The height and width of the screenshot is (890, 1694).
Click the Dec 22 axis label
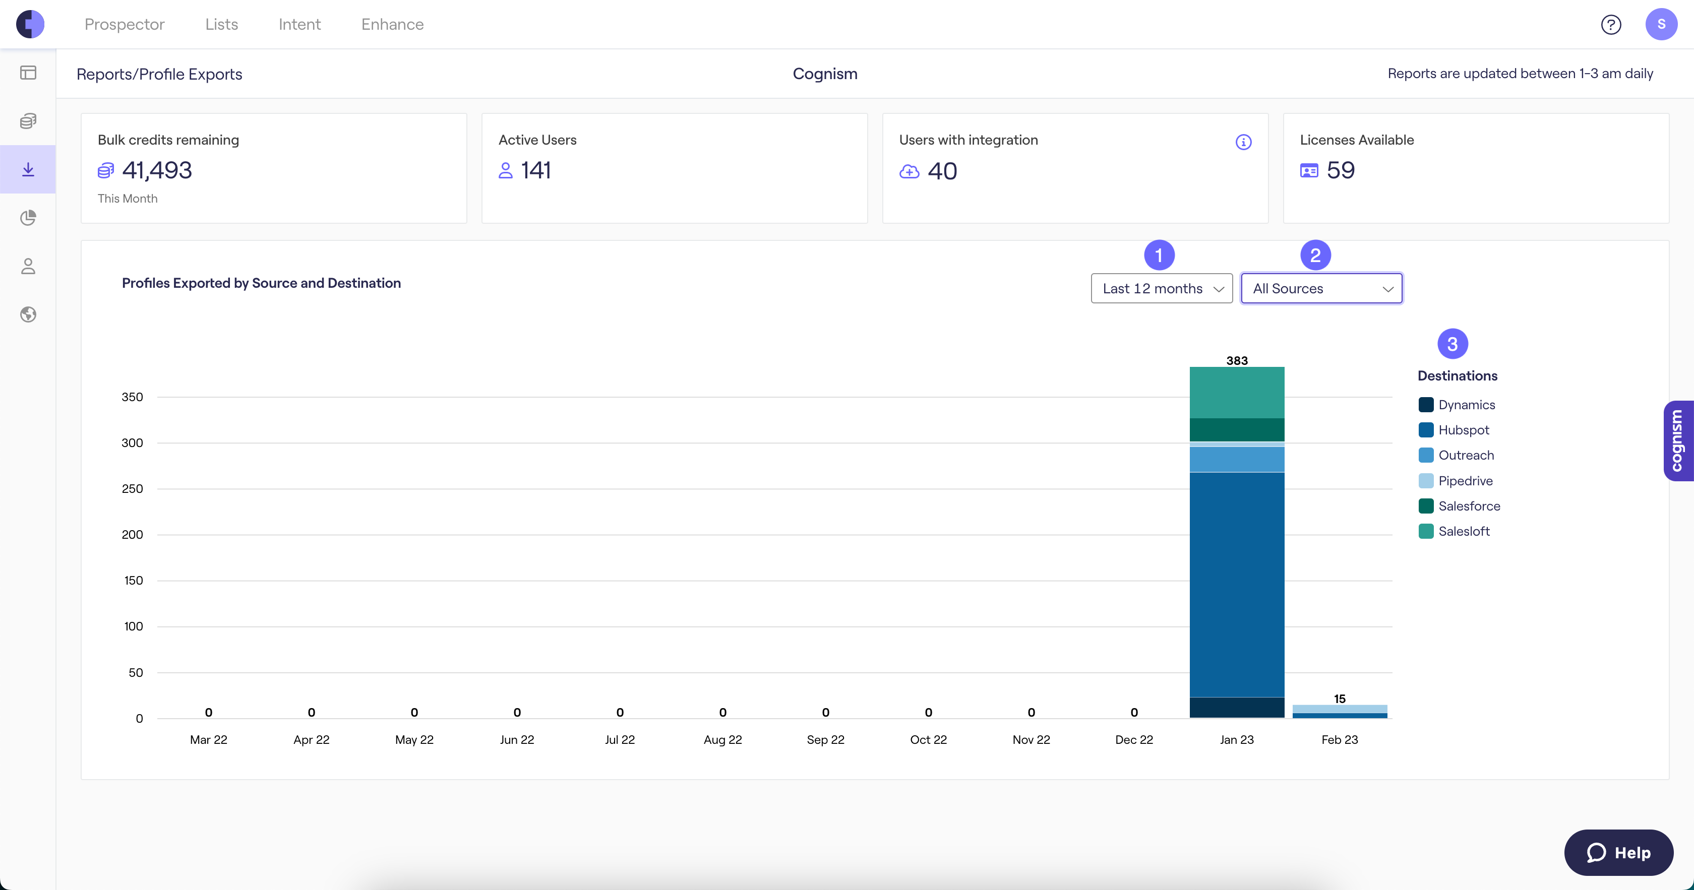pyautogui.click(x=1134, y=739)
